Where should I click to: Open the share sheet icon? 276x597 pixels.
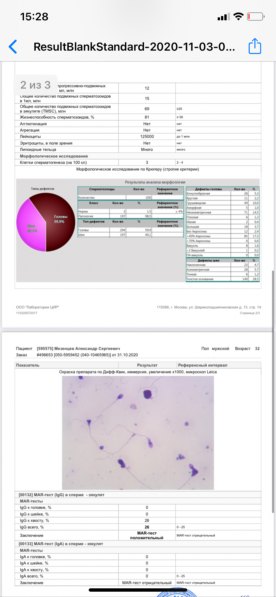pos(255,46)
